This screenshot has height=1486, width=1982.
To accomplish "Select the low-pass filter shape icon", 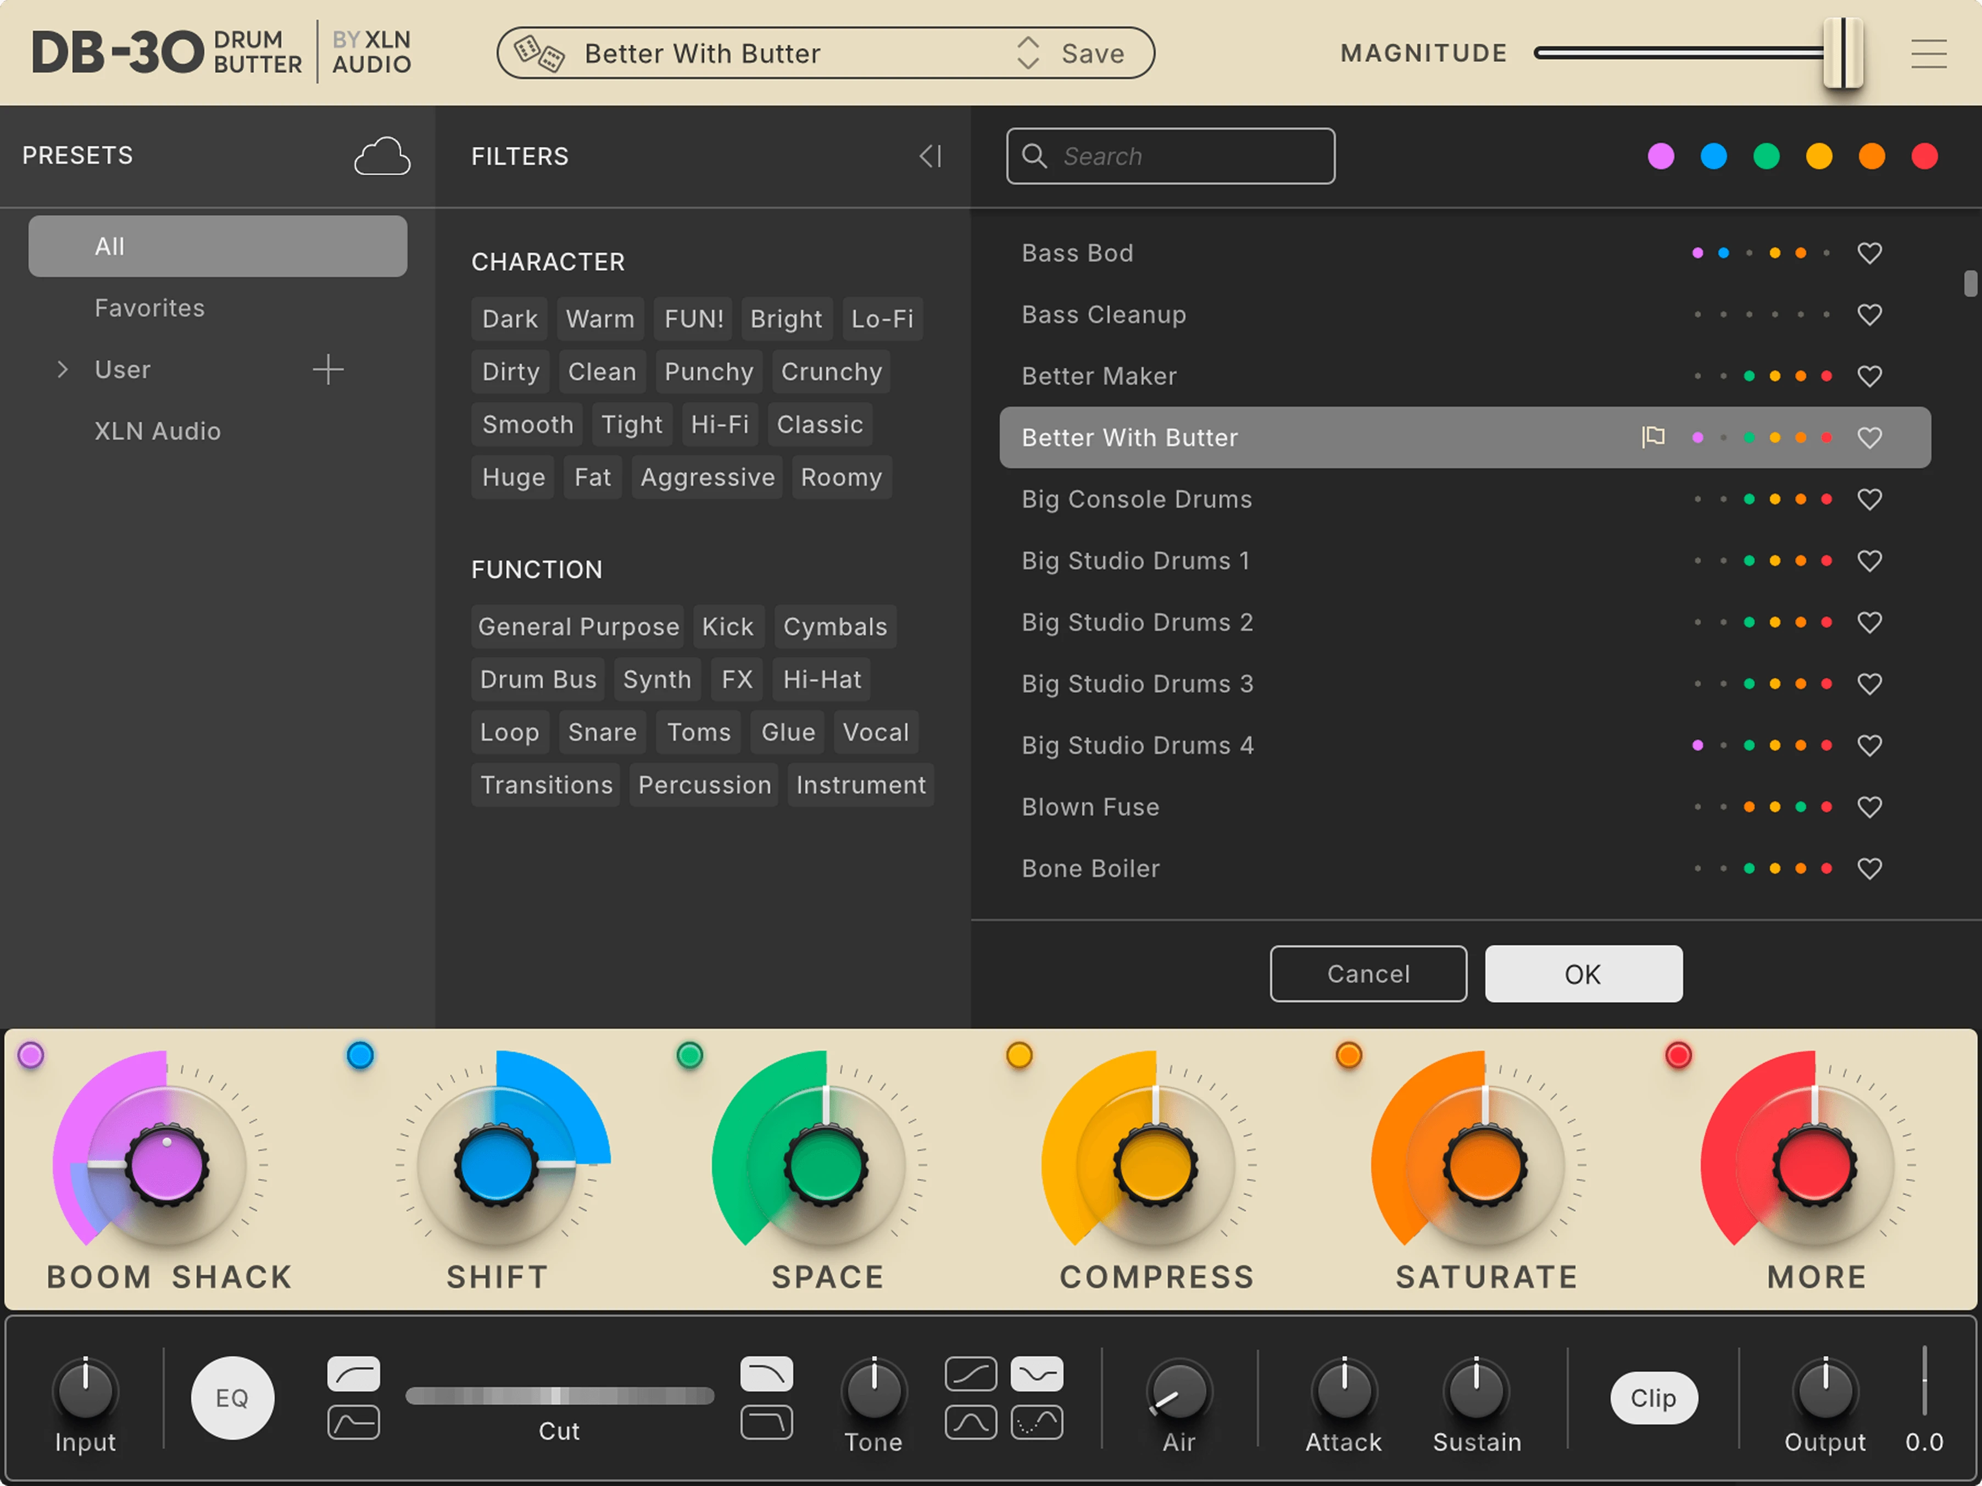I will (x=766, y=1373).
